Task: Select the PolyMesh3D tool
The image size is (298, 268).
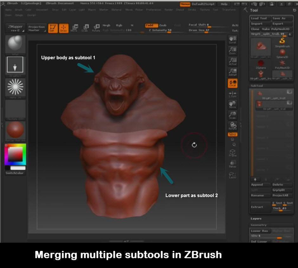Action: pyautogui.click(x=282, y=64)
